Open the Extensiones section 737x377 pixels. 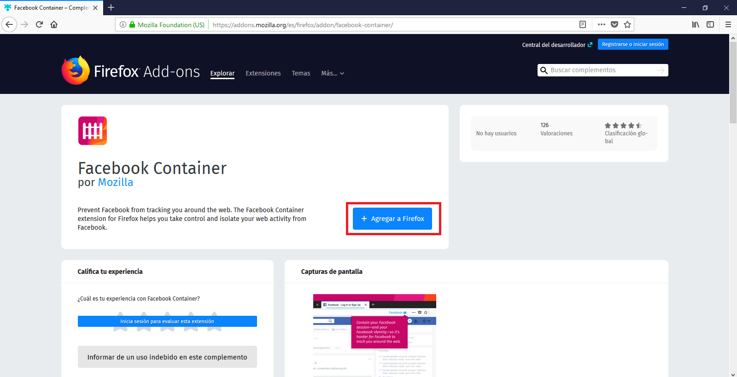tap(263, 73)
